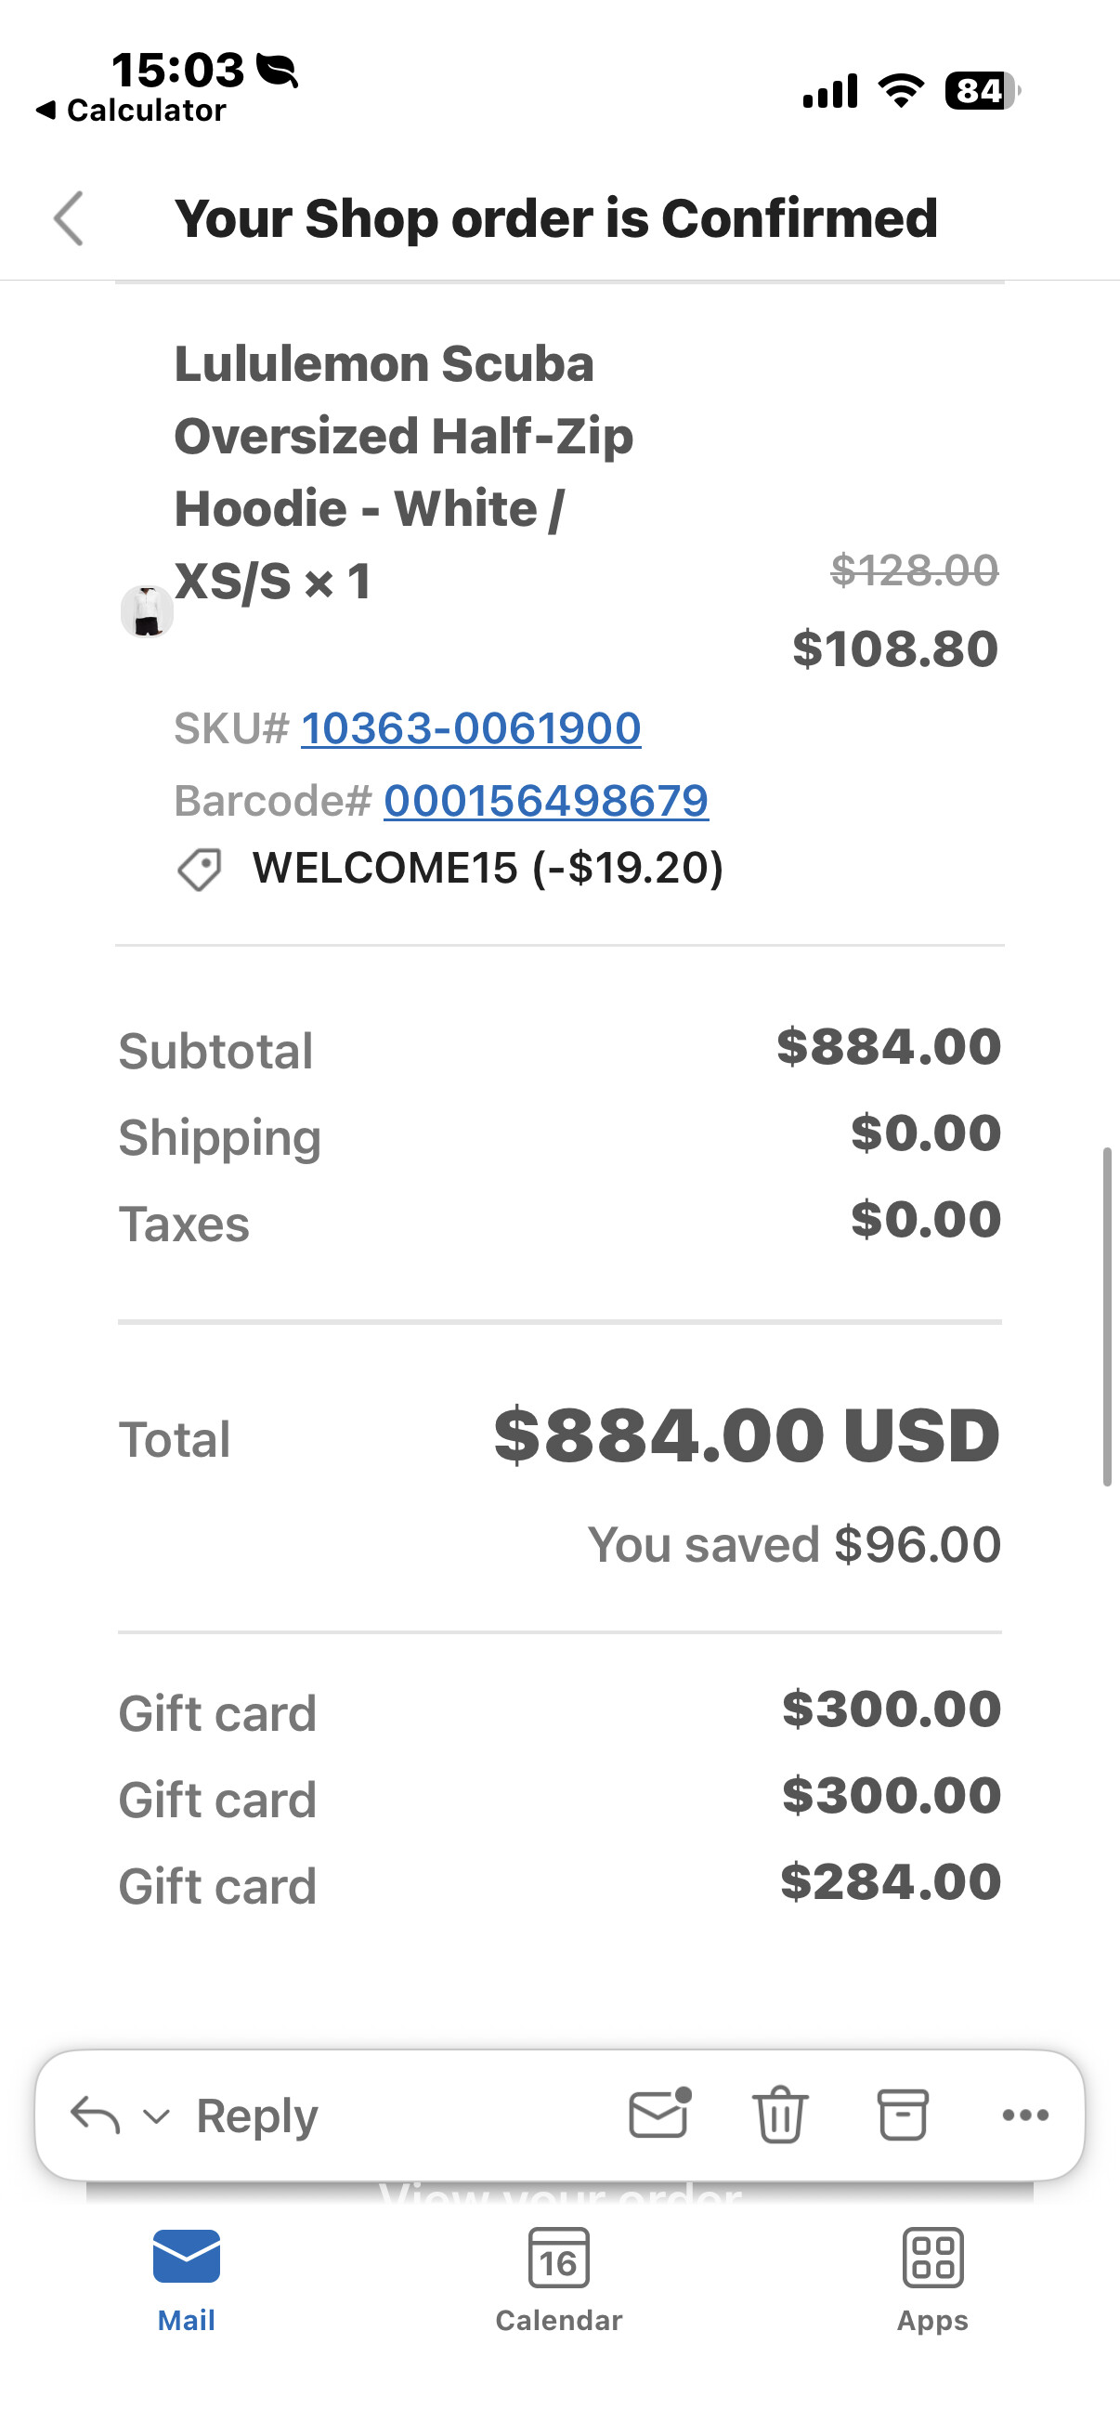Tap the back chevron in the header
Screen dimensions: 1120x2436
(69, 218)
